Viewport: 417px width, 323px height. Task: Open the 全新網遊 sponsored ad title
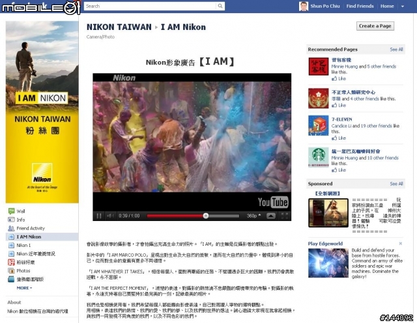(x=327, y=193)
